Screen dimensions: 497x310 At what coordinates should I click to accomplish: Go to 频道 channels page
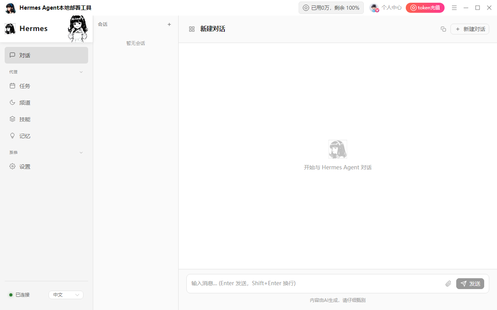[46, 103]
